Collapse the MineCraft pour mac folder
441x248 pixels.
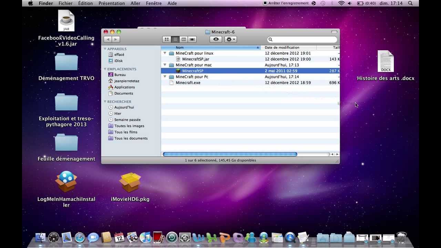165,65
